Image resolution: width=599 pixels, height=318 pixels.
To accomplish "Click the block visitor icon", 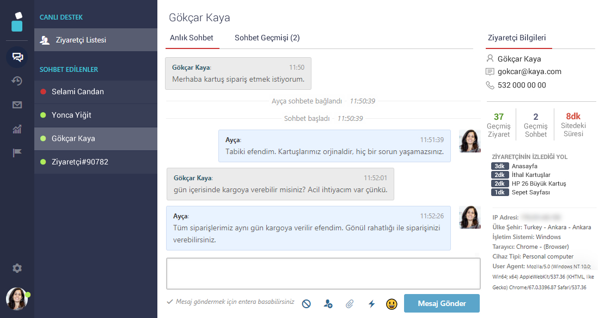I will tap(307, 304).
